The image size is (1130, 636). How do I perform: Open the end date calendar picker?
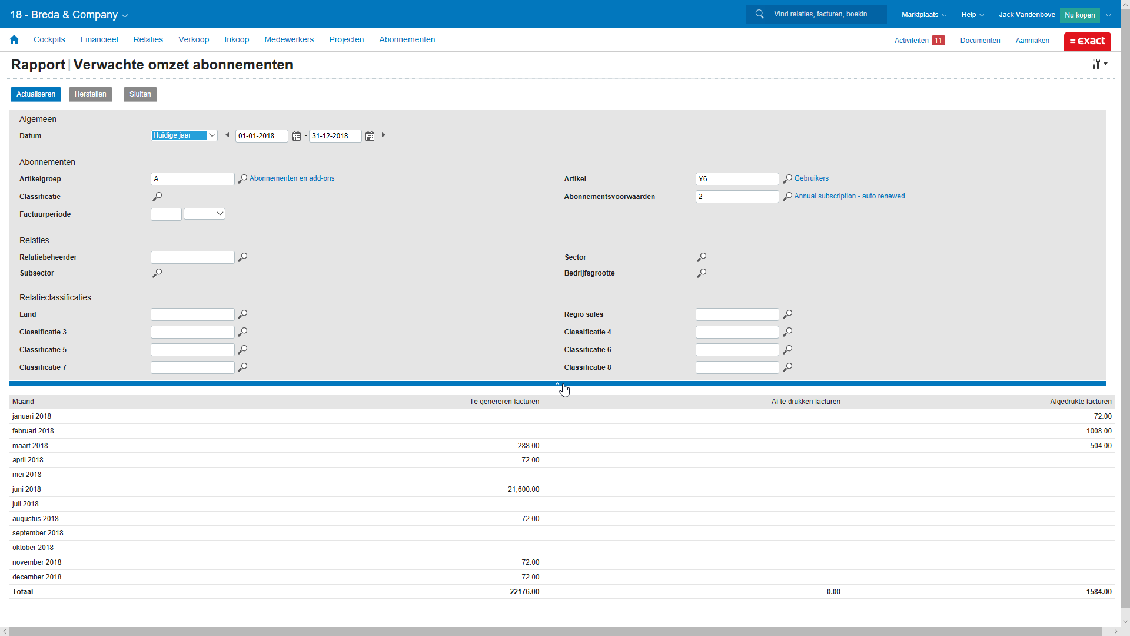[x=370, y=136]
